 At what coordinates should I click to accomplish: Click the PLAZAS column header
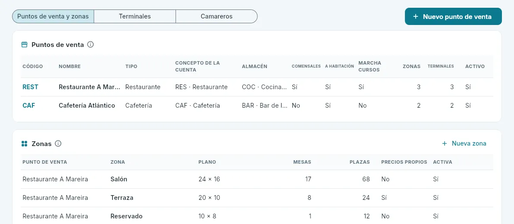360,162
